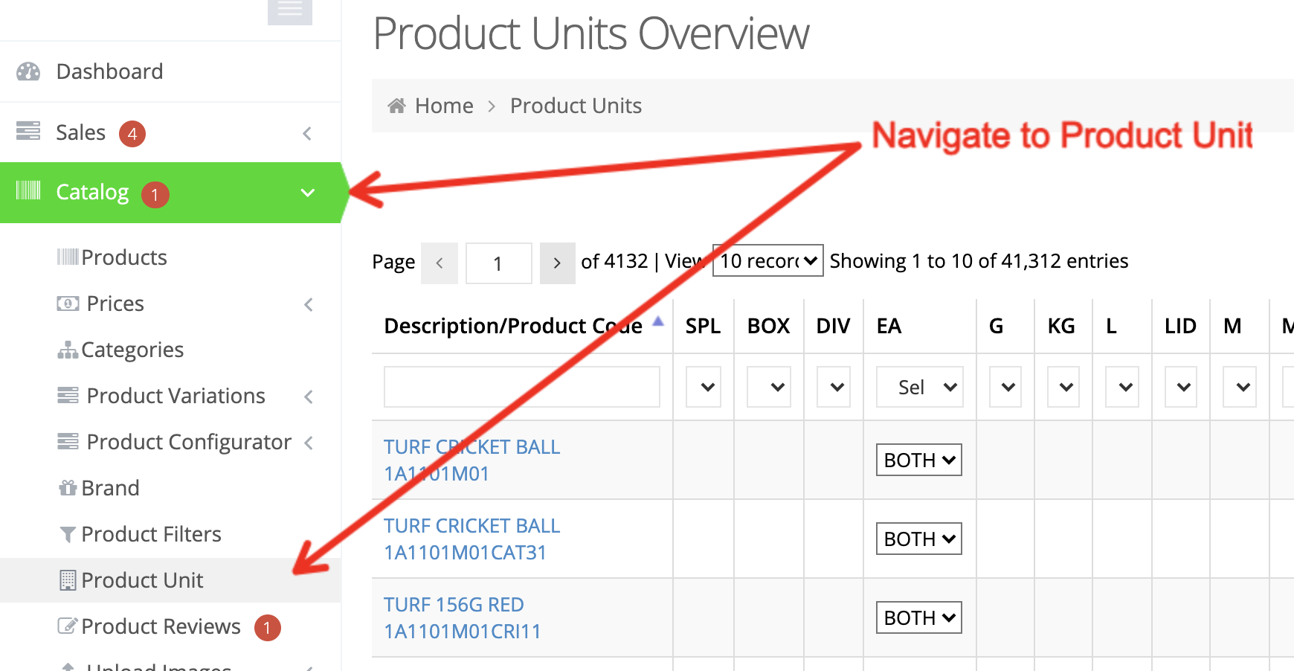
Task: Click the Catalog barcode icon
Action: (28, 191)
